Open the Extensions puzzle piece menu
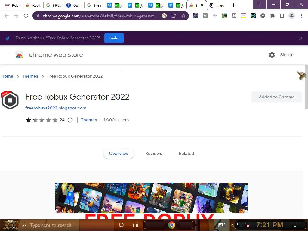 click(x=273, y=16)
